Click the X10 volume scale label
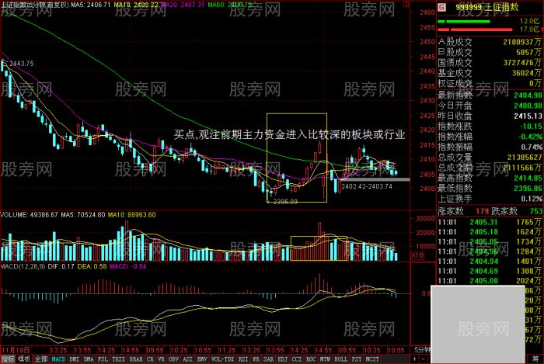The width and height of the screenshot is (544, 364). coord(417,255)
